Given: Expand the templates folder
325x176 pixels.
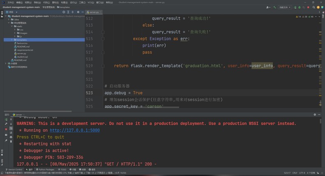Looking at the screenshot, I should (x=12, y=39).
